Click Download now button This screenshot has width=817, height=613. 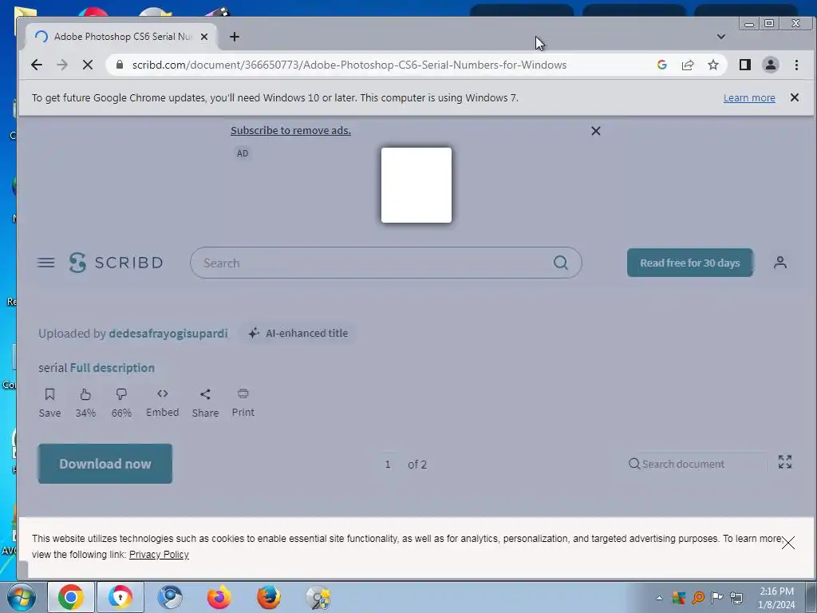(105, 464)
